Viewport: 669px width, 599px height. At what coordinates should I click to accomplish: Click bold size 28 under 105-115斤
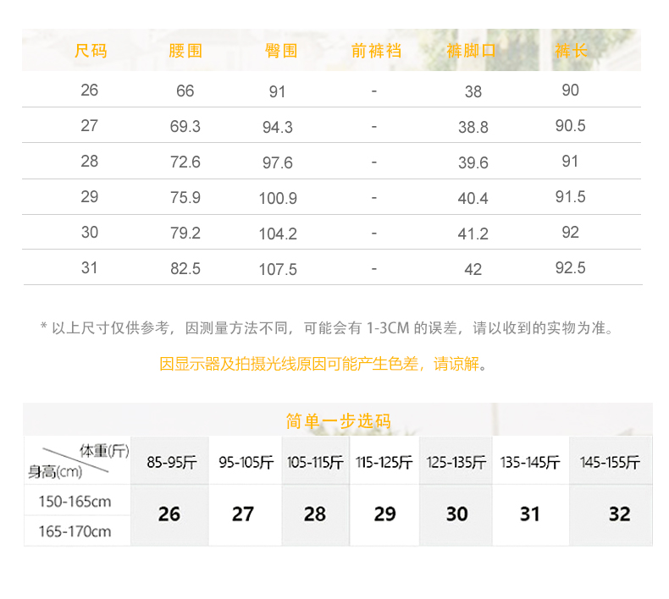[x=315, y=514]
